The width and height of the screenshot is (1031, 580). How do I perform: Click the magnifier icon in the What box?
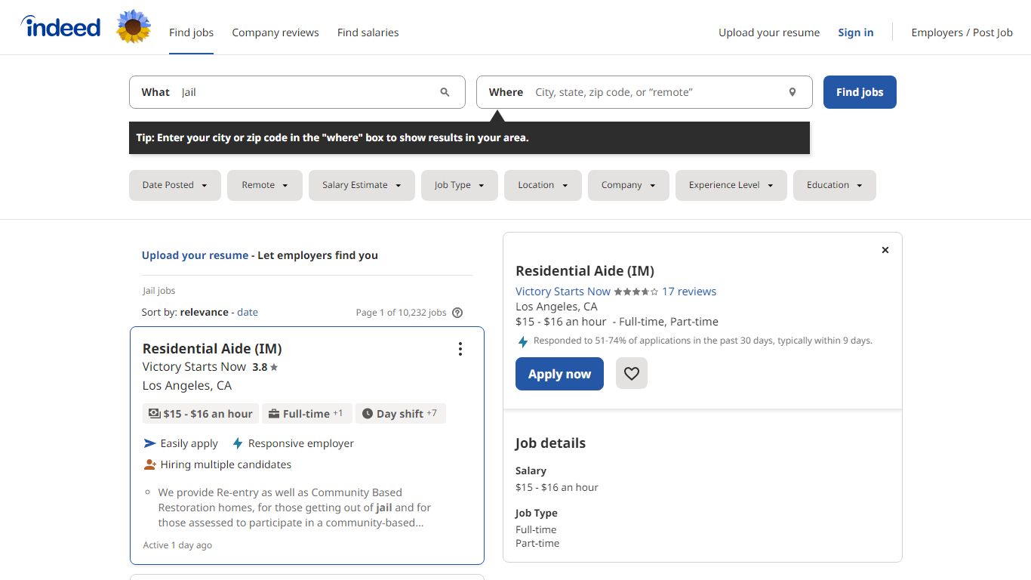tap(445, 92)
